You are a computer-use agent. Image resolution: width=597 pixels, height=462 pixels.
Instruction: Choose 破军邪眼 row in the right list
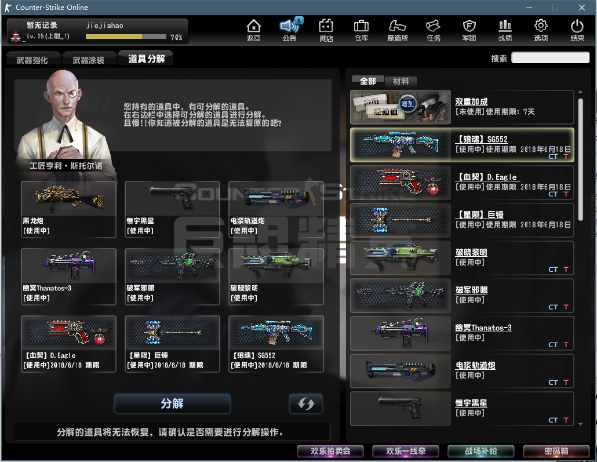[x=462, y=296]
